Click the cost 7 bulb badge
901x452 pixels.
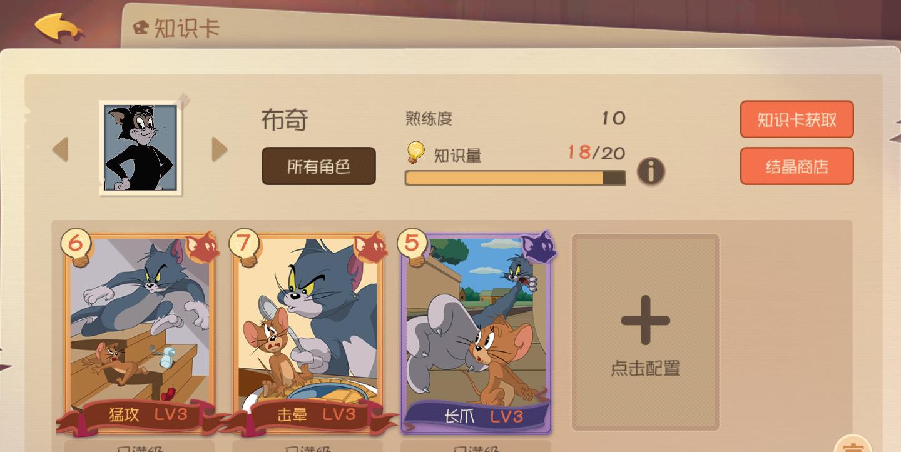pyautogui.click(x=245, y=245)
